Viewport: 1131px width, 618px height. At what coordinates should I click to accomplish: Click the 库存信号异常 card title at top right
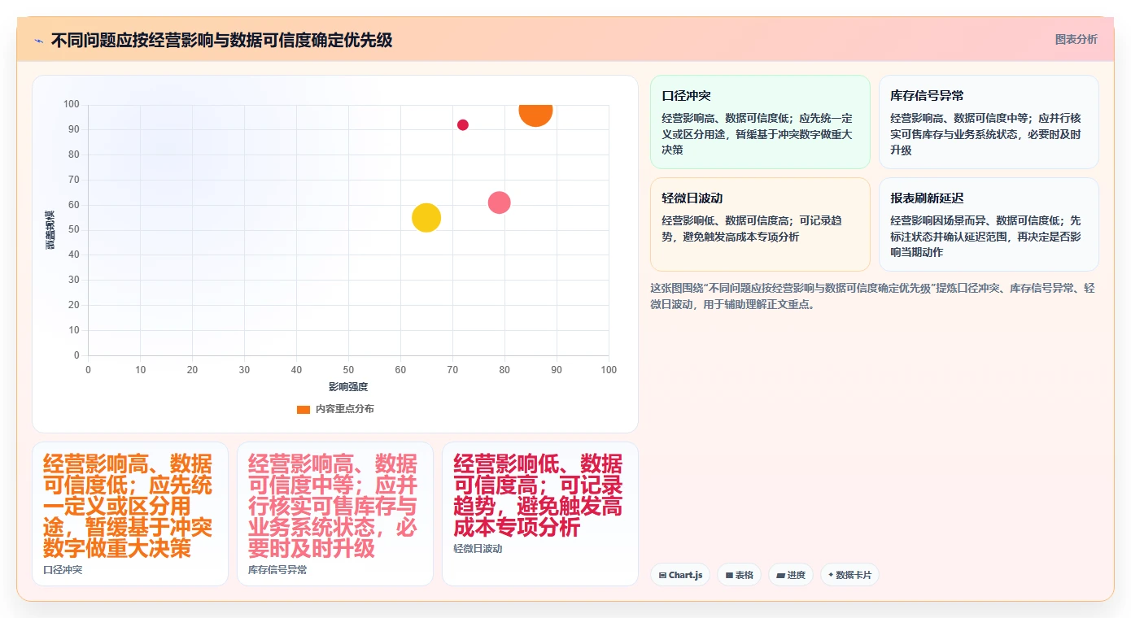tap(927, 96)
